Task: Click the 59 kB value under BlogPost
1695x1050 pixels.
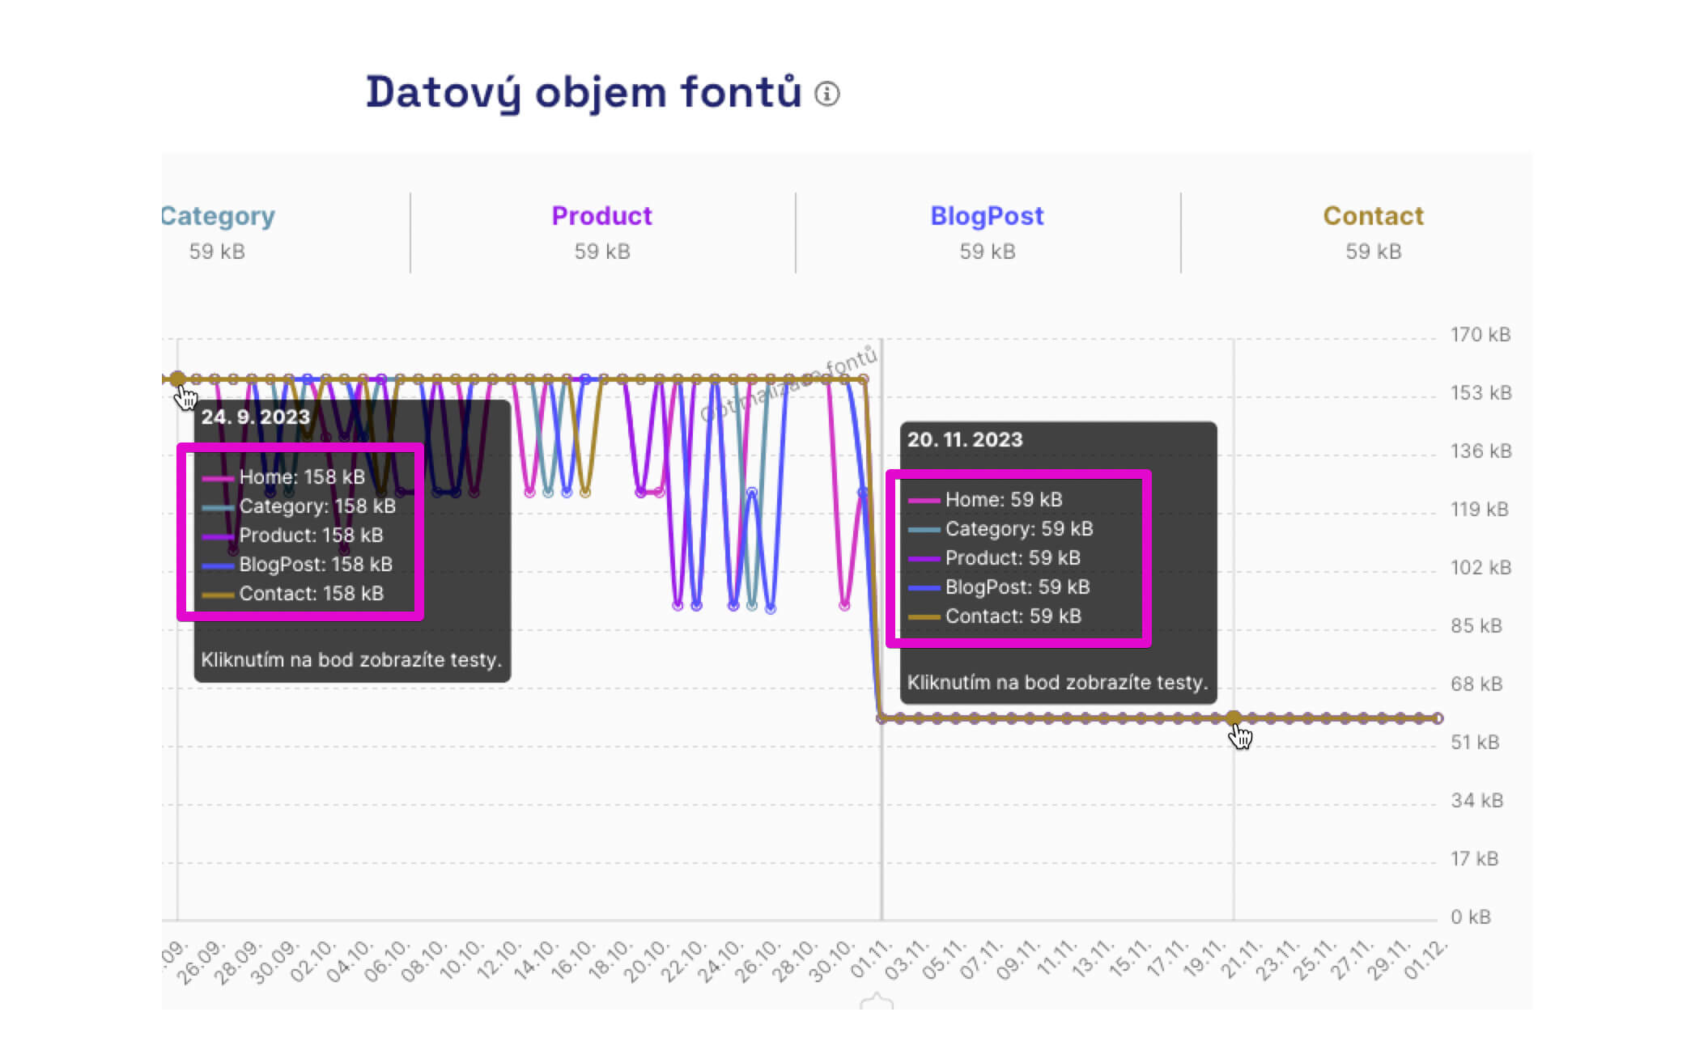Action: (x=987, y=252)
